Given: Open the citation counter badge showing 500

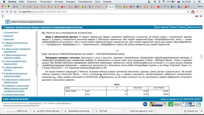Looking at the screenshot, I should pyautogui.click(x=188, y=104).
